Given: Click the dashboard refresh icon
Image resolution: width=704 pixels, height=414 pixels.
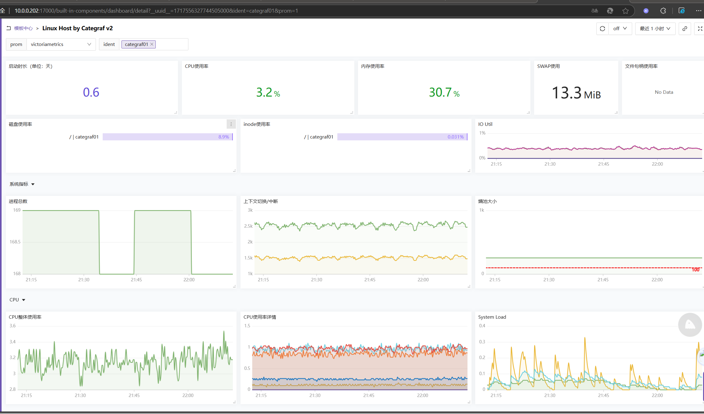Looking at the screenshot, I should click(x=602, y=29).
